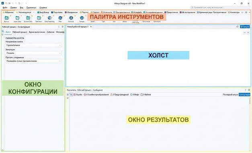Switch to the AB-тестирование palette tab
The image size is (252, 153).
[187, 12]
